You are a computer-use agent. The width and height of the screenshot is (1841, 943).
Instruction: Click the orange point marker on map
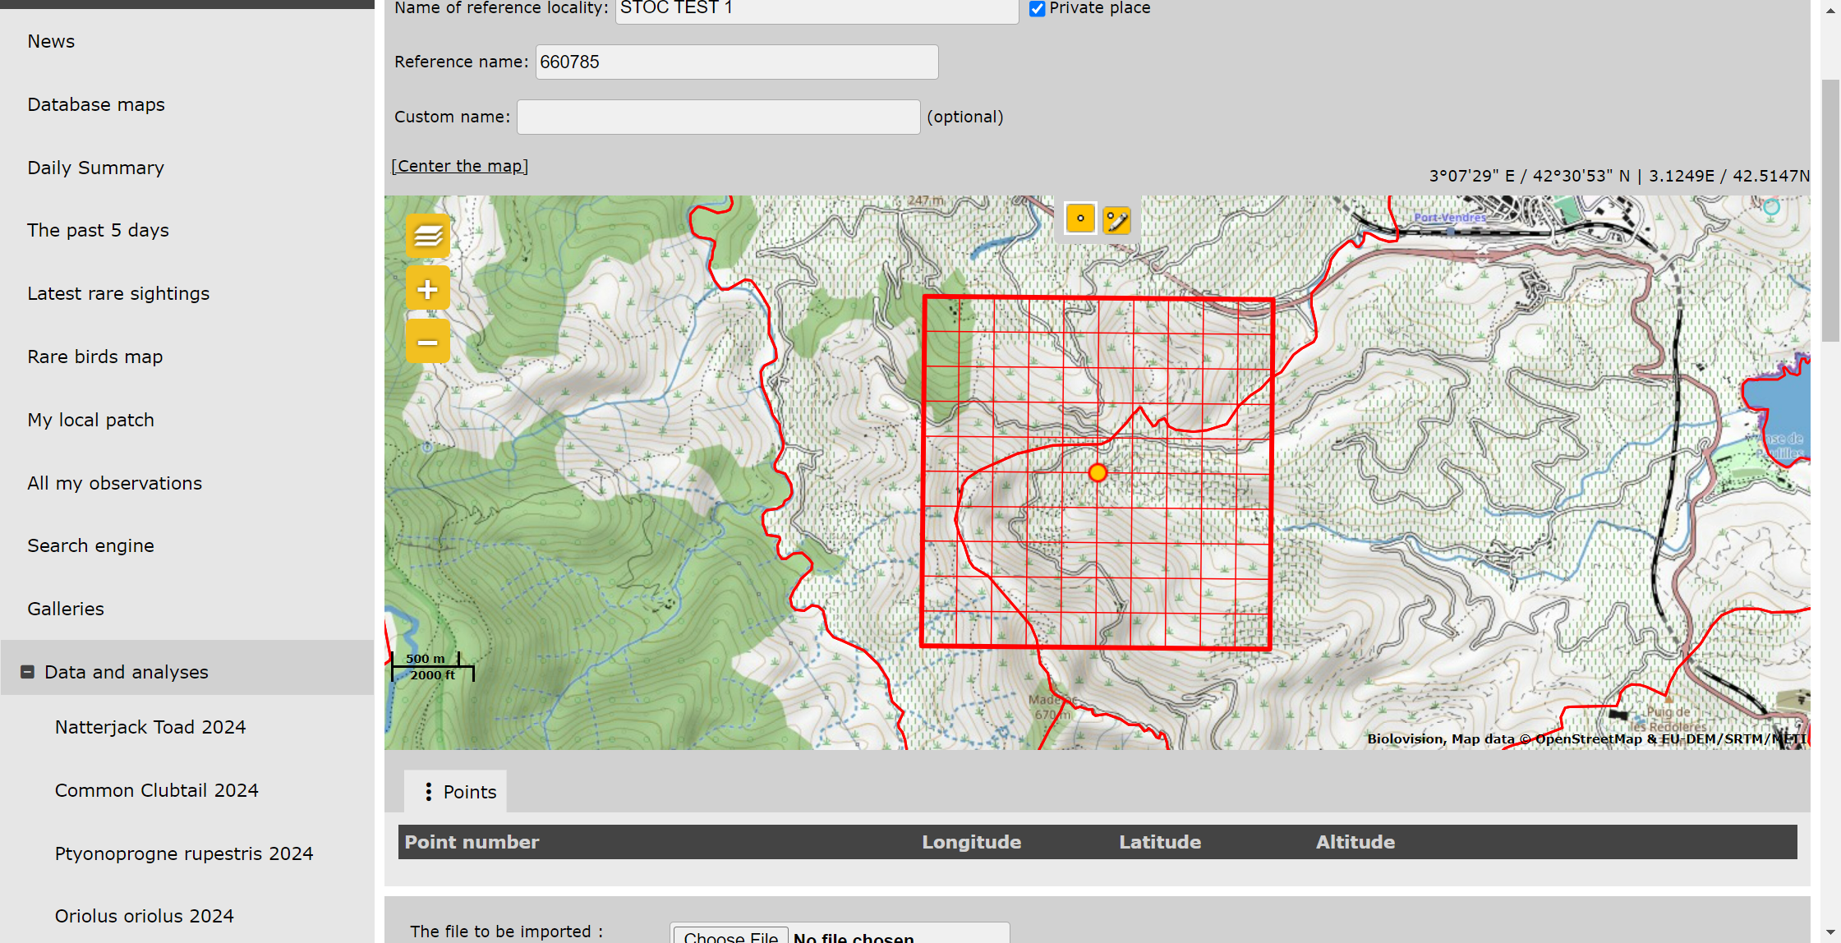click(x=1098, y=472)
